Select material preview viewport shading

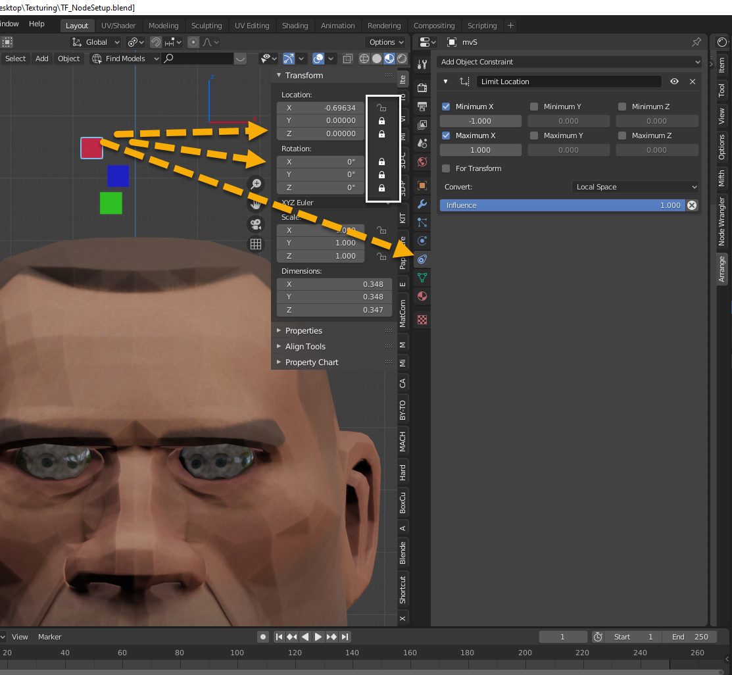389,59
